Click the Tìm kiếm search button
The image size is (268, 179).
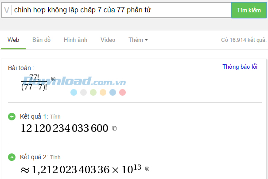(x=249, y=10)
